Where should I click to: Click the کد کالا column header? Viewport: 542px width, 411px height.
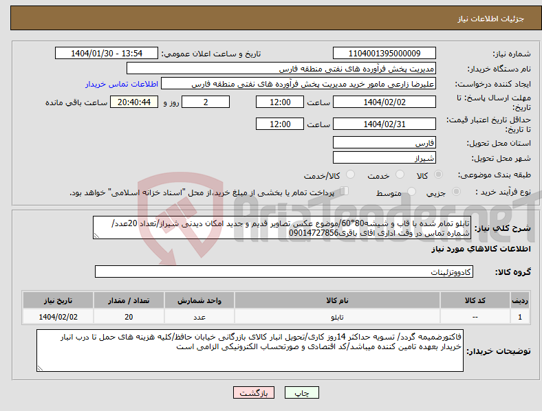point(475,300)
